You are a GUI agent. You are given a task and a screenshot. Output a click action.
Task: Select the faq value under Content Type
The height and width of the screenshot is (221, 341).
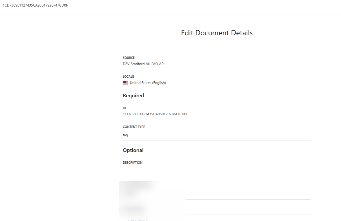125,135
